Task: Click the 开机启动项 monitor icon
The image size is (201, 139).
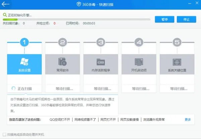Action: (139, 62)
